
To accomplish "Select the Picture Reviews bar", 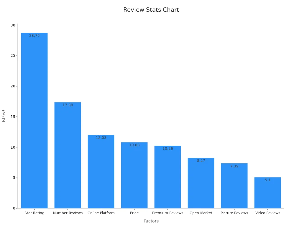I will (234, 185).
